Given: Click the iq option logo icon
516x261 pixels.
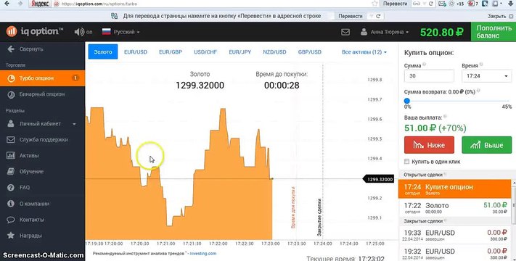Looking at the screenshot, I should coord(12,32).
